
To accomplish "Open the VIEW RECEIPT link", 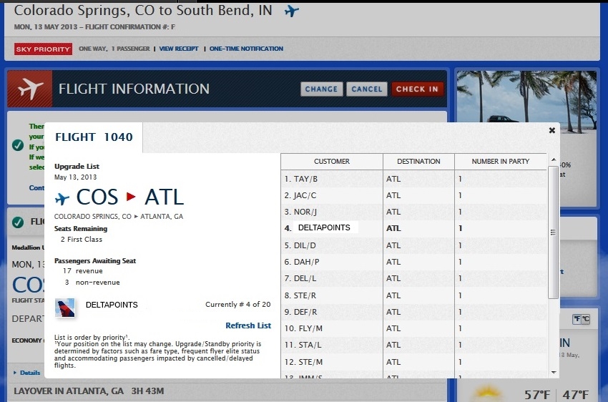I will click(179, 49).
